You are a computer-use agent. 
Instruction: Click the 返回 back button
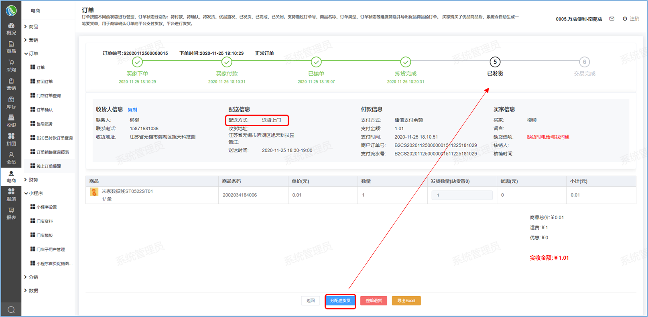pos(311,301)
